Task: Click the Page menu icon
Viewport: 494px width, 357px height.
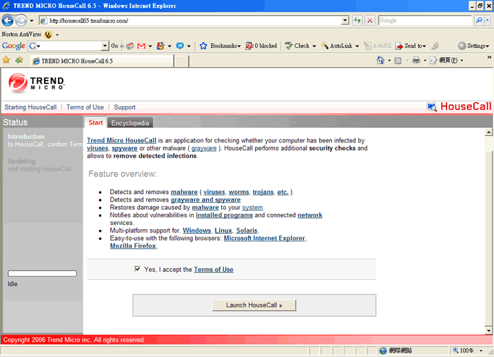Action: pos(433,60)
